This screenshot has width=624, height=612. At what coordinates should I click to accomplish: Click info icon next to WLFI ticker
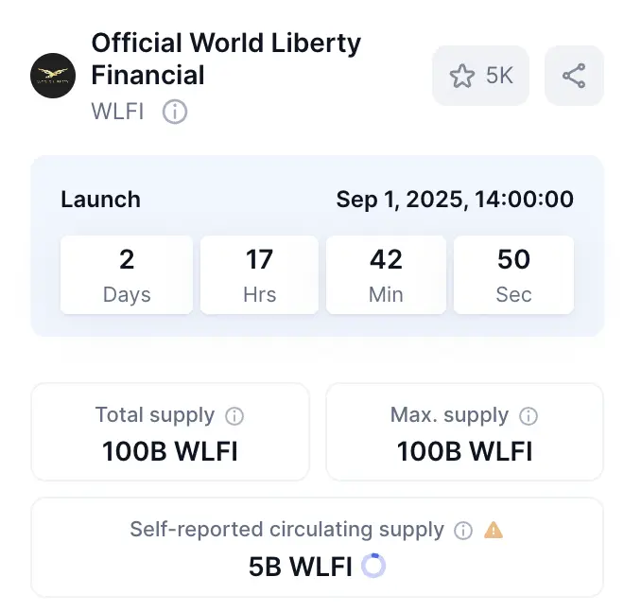click(175, 112)
